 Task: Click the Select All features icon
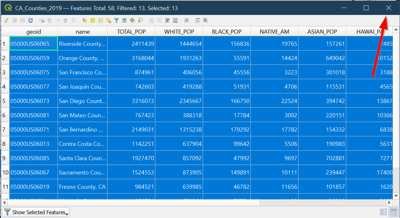point(93,20)
